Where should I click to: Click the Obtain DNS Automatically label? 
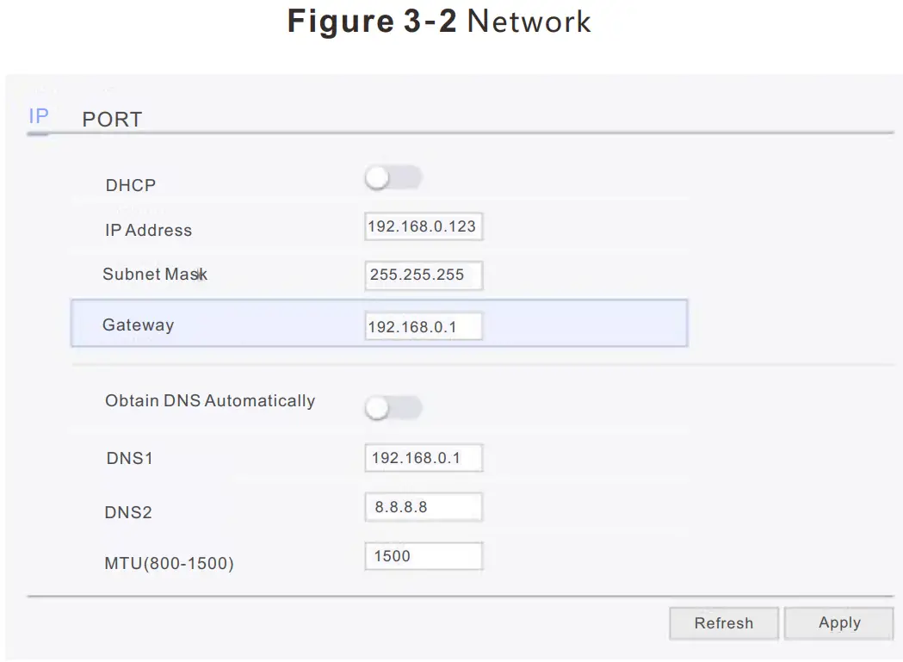tap(210, 401)
